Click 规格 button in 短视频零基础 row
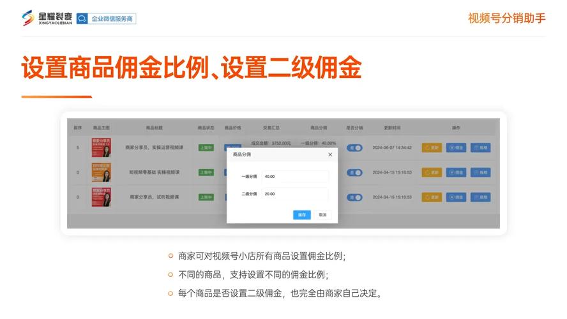 pos(481,173)
